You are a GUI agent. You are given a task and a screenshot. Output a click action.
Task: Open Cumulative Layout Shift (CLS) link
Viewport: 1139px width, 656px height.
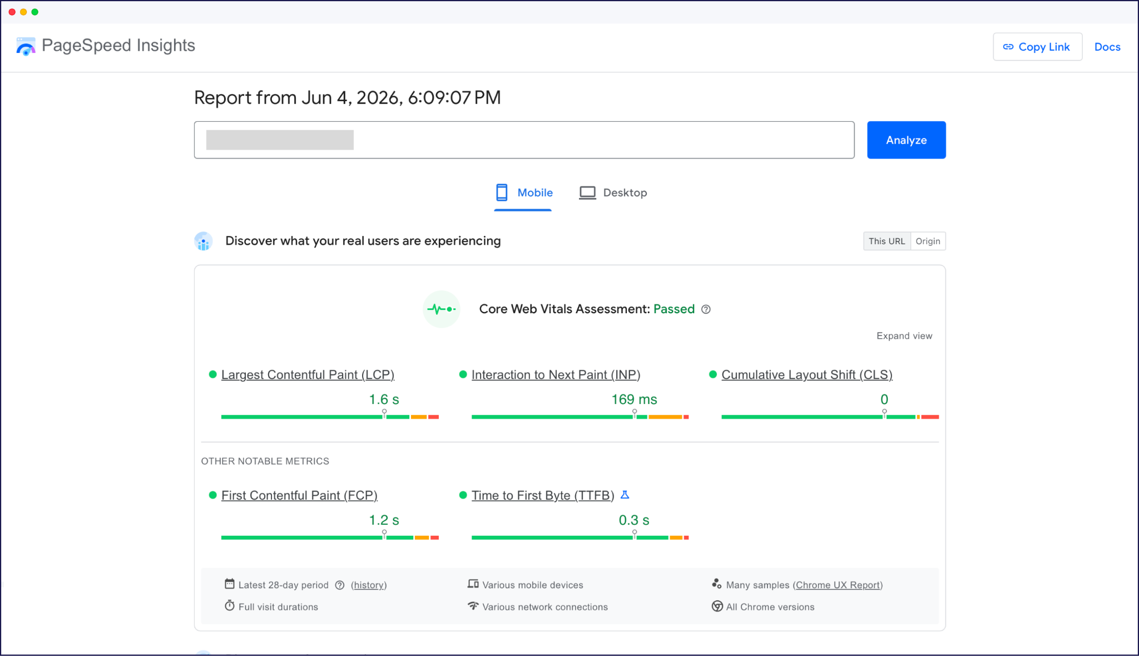[x=806, y=374]
